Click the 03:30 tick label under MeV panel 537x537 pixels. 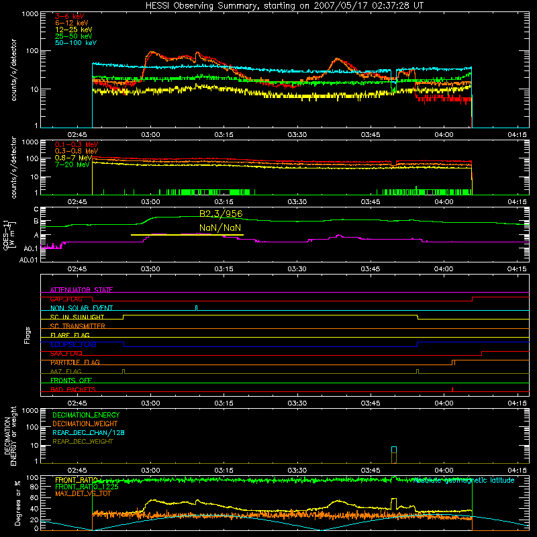[x=297, y=202]
